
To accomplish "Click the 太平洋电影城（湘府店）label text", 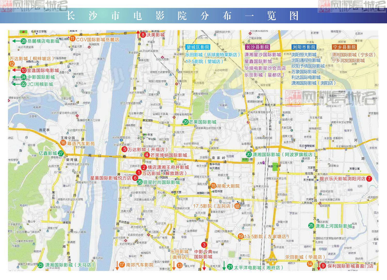I will pos(259,268).
